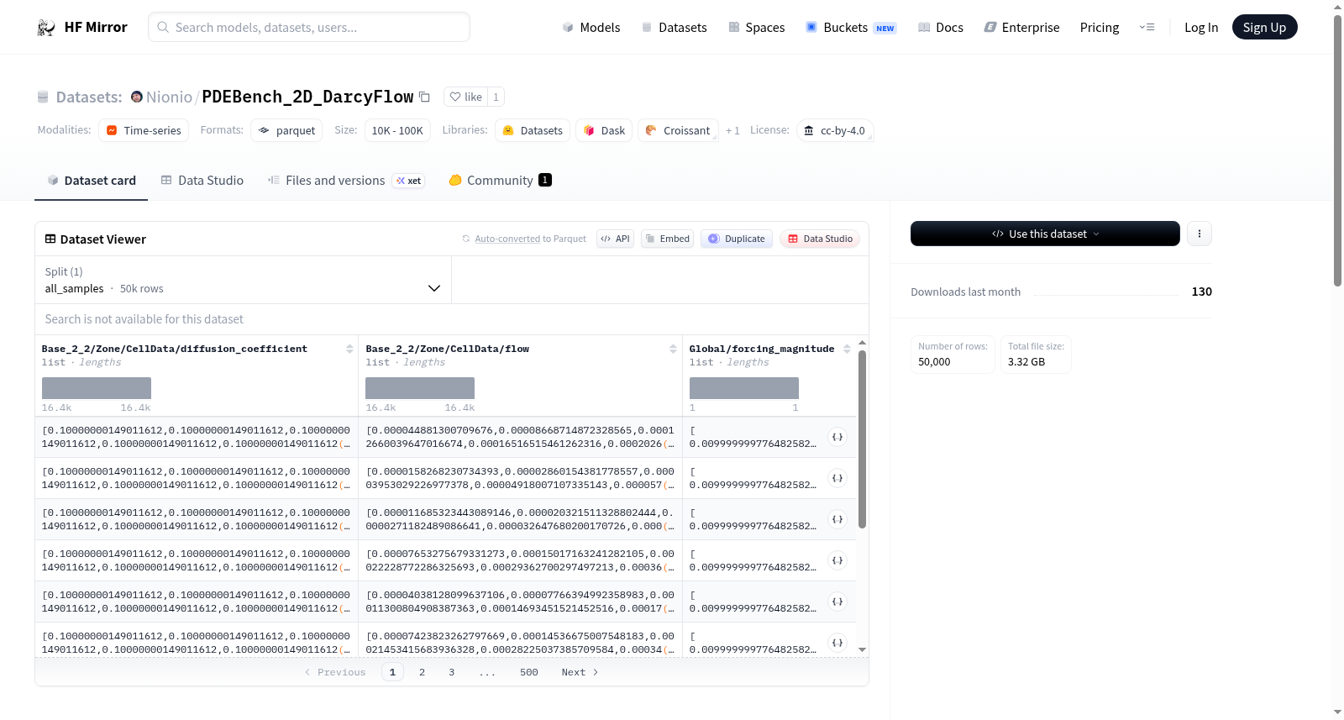This screenshot has height=720, width=1344.
Task: Click the dataset viewer vertical scrollbar
Action: pos(862,439)
